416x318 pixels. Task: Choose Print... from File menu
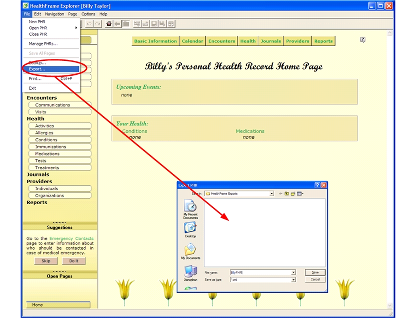[x=51, y=78]
